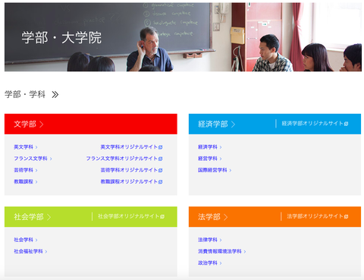
Task: Click the double-chevron icon beside 学部・学科
Action: (55, 95)
